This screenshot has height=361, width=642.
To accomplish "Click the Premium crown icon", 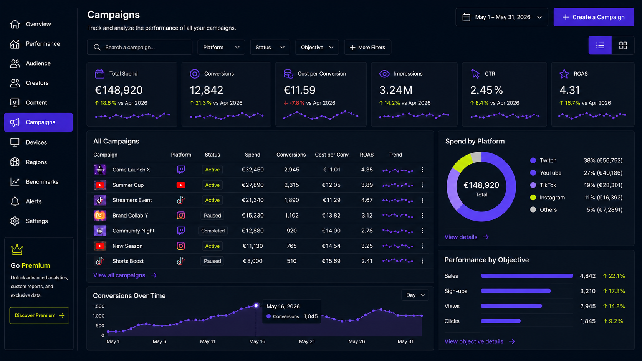I will 17,250.
